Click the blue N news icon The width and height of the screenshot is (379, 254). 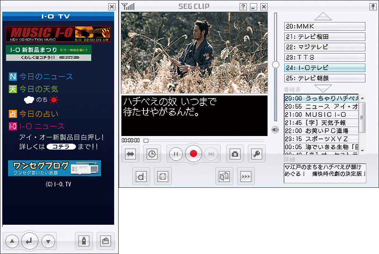tap(13, 77)
